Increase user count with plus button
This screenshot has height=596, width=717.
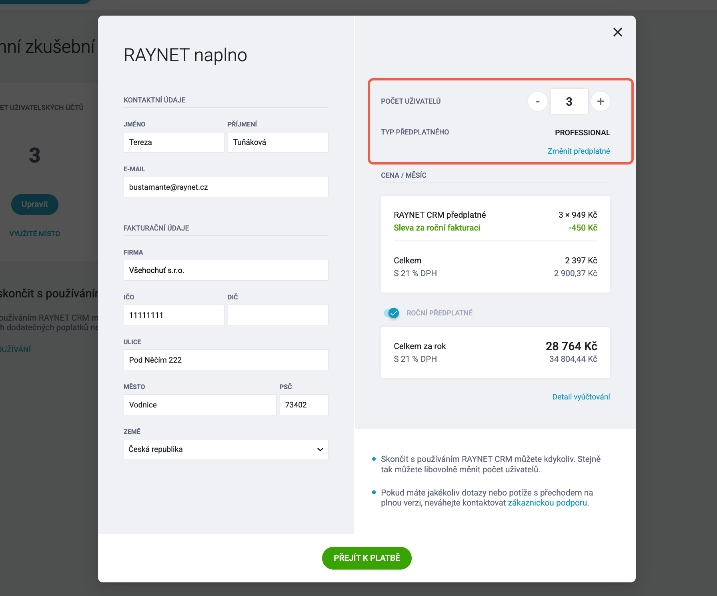601,101
